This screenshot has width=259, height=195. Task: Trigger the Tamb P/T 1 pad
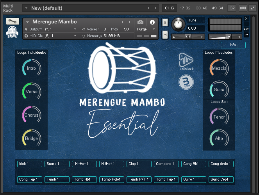click(139, 179)
